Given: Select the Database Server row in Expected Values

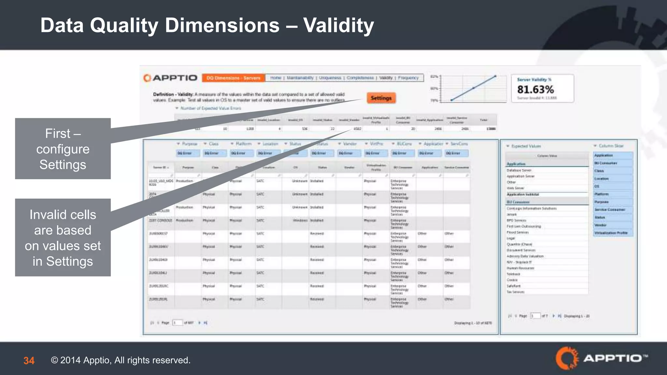Looking at the screenshot, I should [x=547, y=170].
